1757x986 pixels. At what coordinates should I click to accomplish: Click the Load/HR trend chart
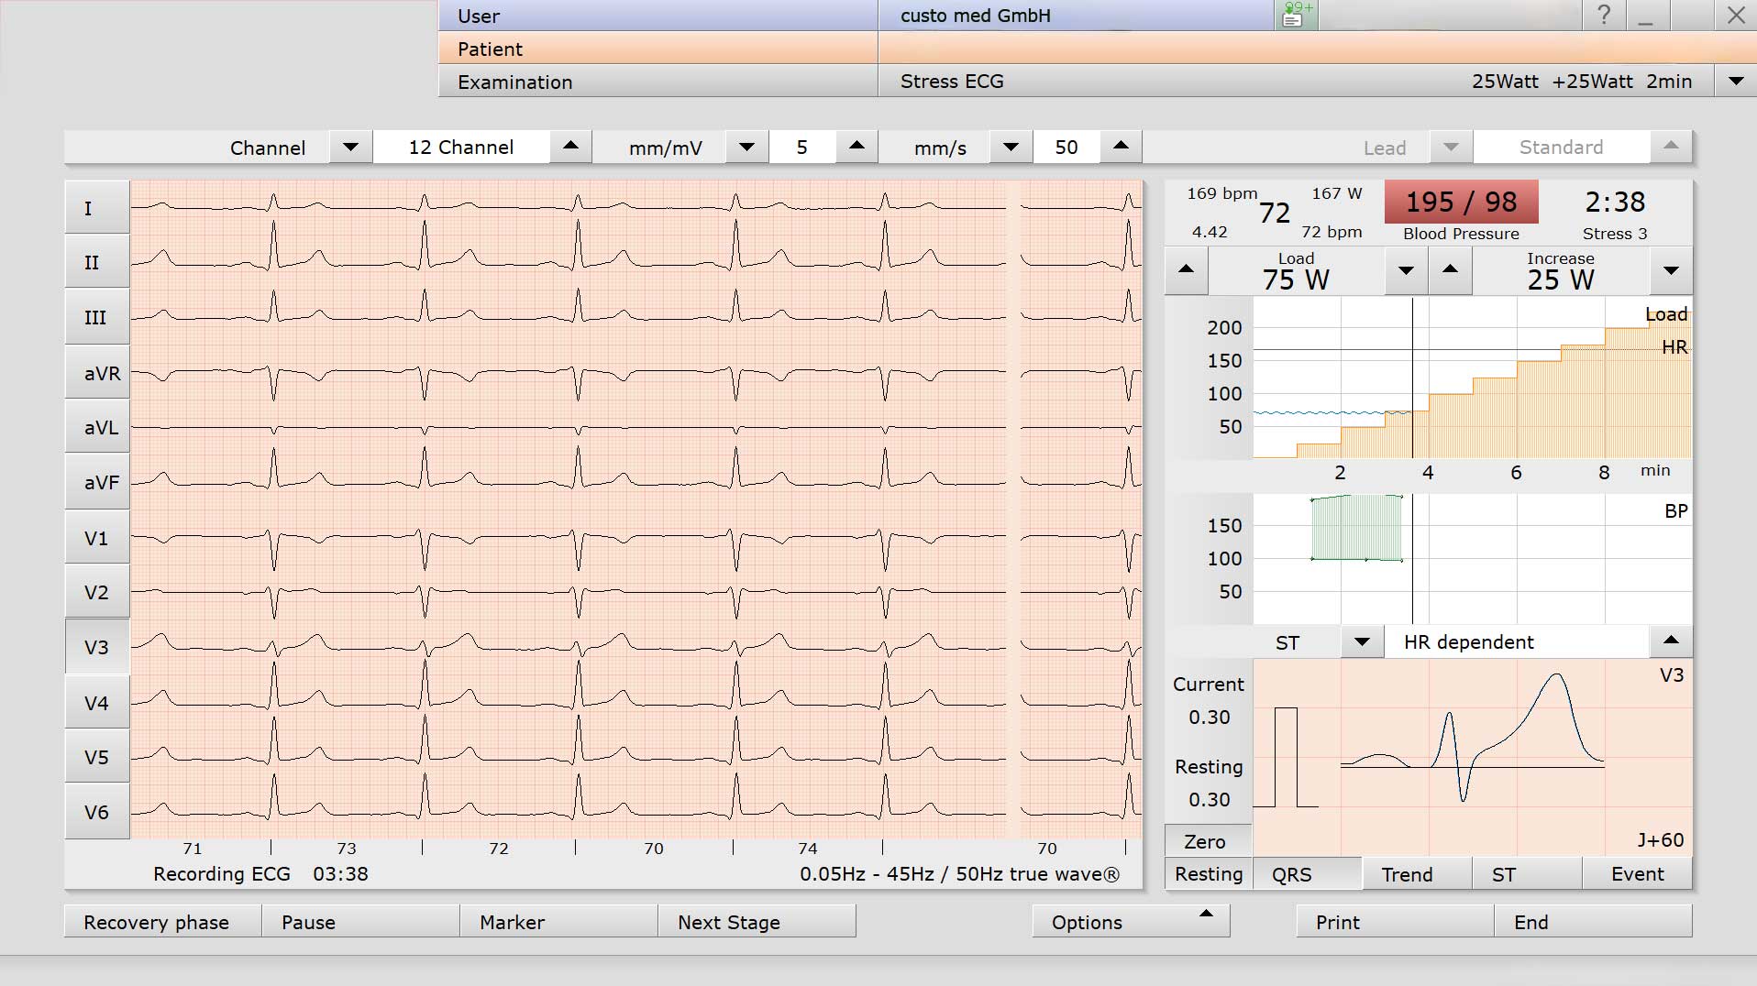[1472, 378]
